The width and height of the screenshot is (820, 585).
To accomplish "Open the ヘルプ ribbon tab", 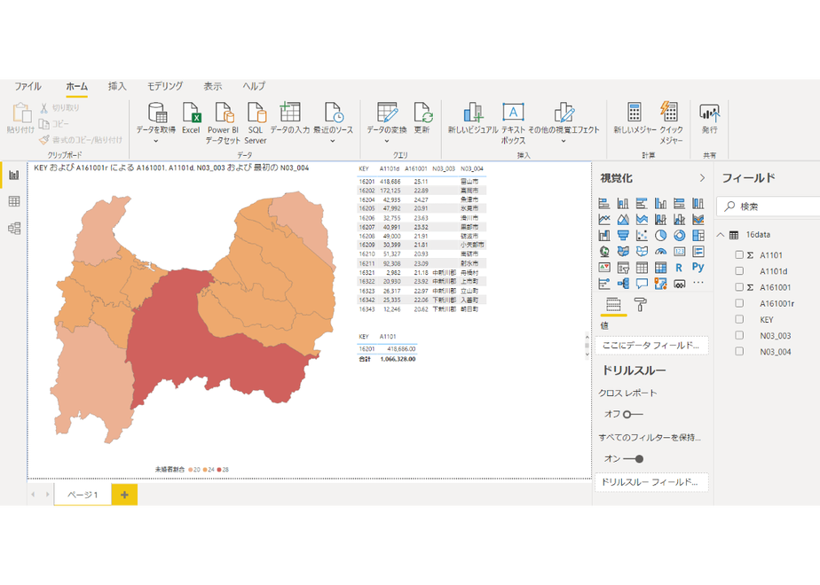I will coord(254,86).
